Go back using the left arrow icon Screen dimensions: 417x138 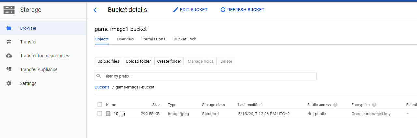tap(96, 10)
